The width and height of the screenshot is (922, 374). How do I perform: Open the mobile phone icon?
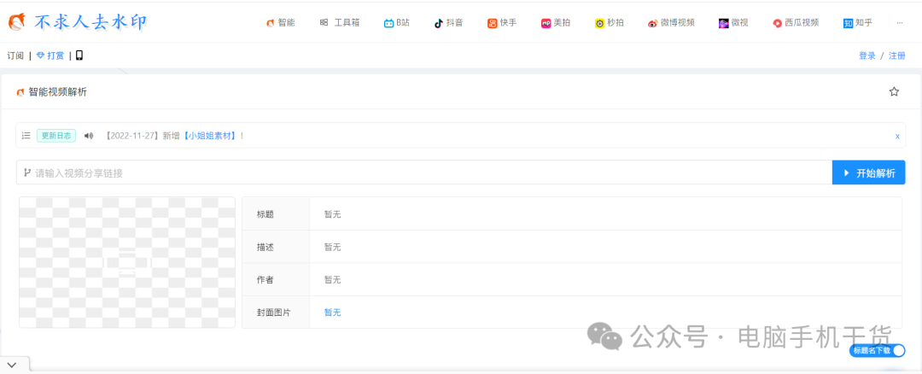pyautogui.click(x=79, y=56)
